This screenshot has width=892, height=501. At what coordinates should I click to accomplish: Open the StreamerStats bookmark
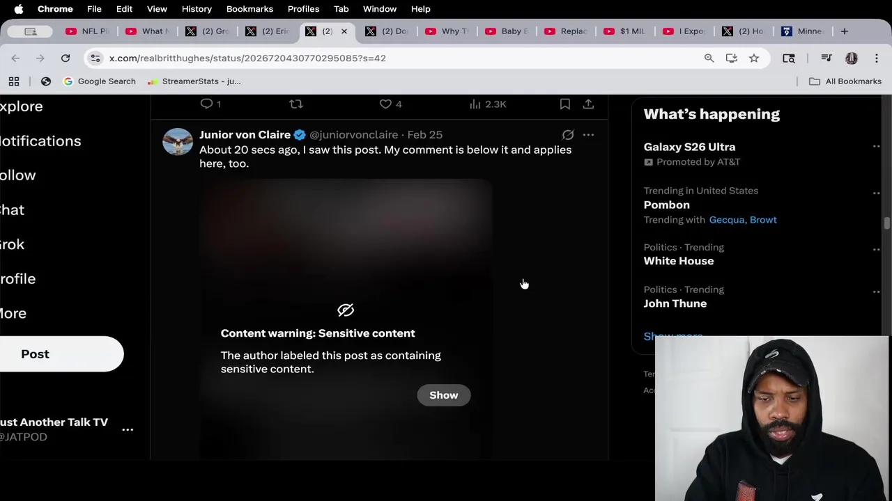click(x=194, y=81)
